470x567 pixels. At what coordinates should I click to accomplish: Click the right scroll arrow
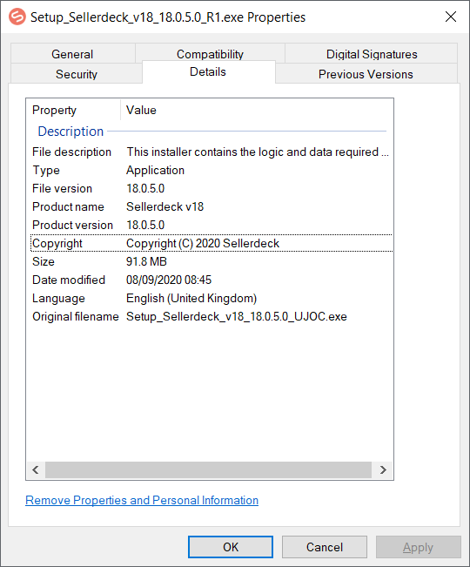tap(383, 469)
